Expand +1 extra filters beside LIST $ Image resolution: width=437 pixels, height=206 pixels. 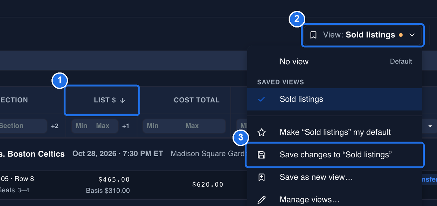(x=125, y=126)
